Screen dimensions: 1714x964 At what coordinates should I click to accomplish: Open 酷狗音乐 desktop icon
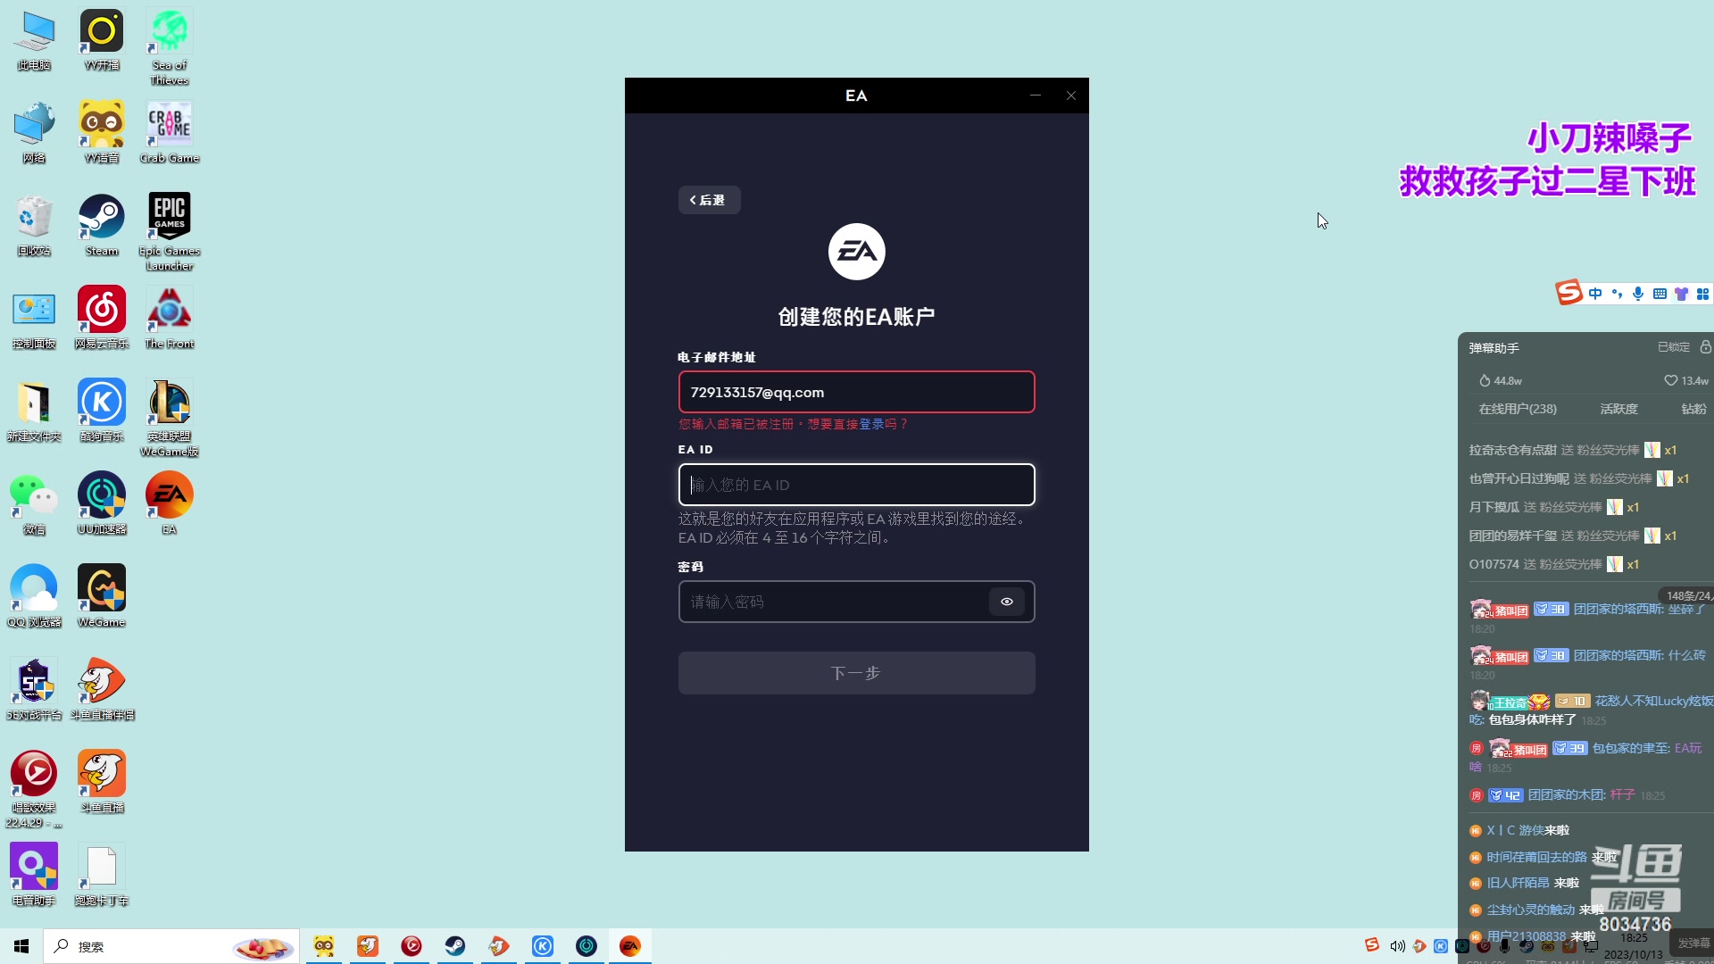102,411
